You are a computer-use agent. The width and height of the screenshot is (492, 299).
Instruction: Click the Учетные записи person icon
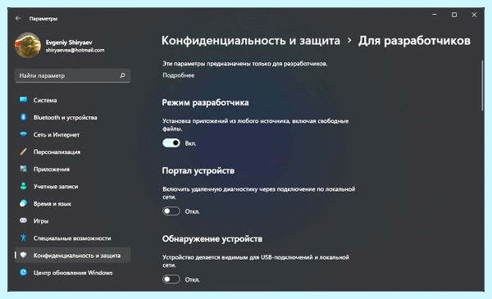click(23, 186)
